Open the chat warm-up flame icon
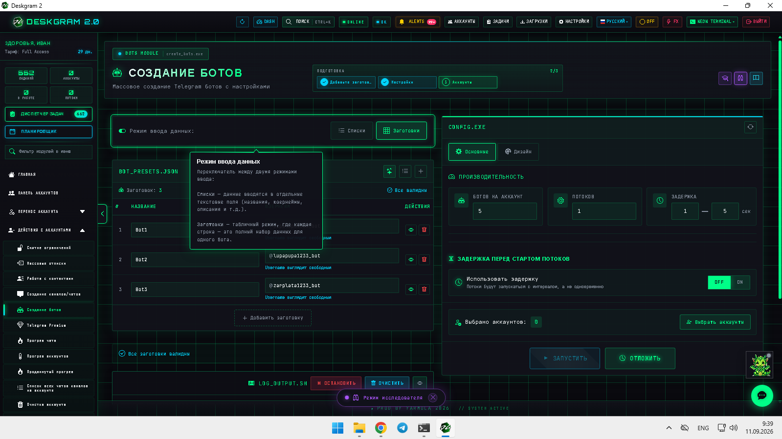 20,341
